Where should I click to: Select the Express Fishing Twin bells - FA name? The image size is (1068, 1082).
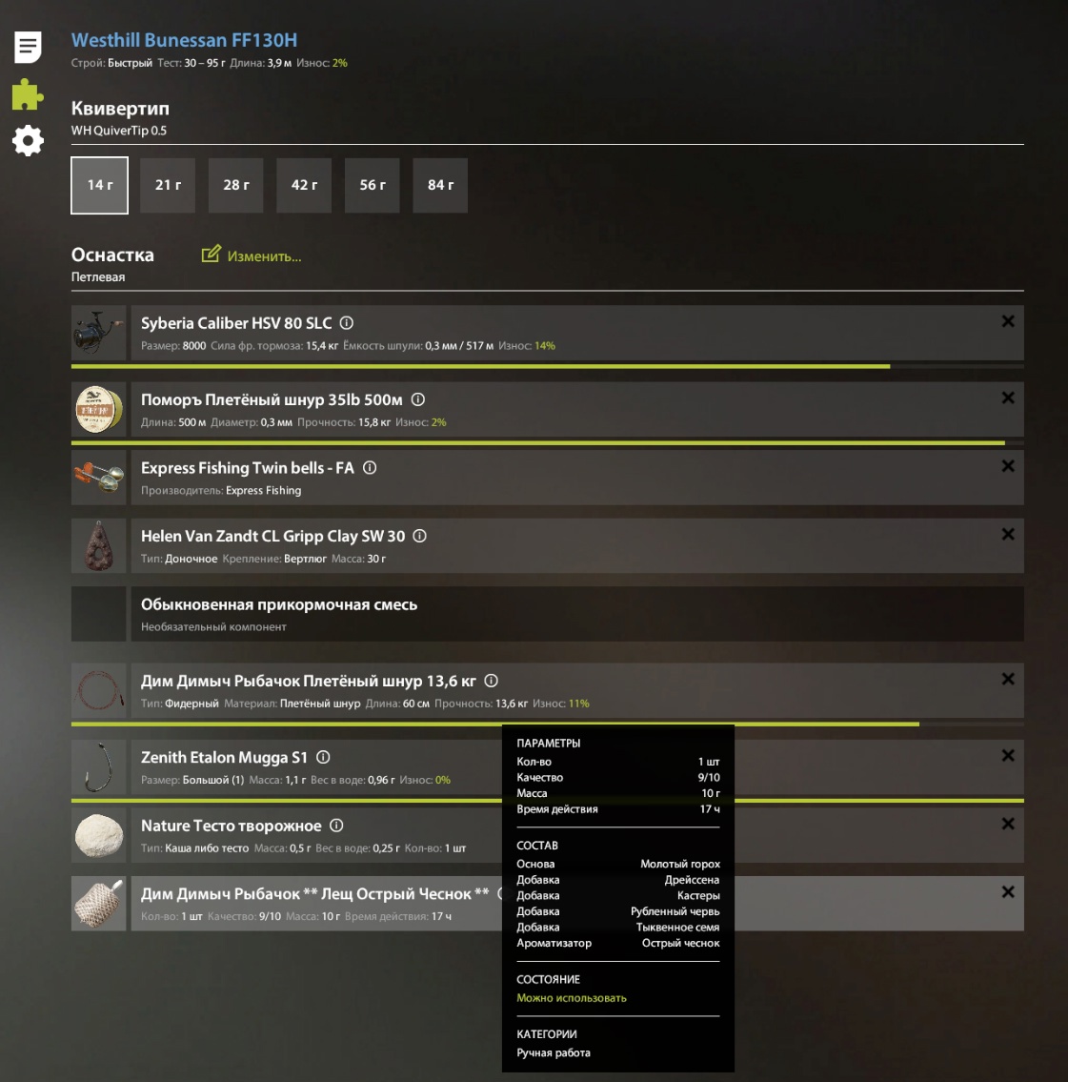(x=248, y=468)
